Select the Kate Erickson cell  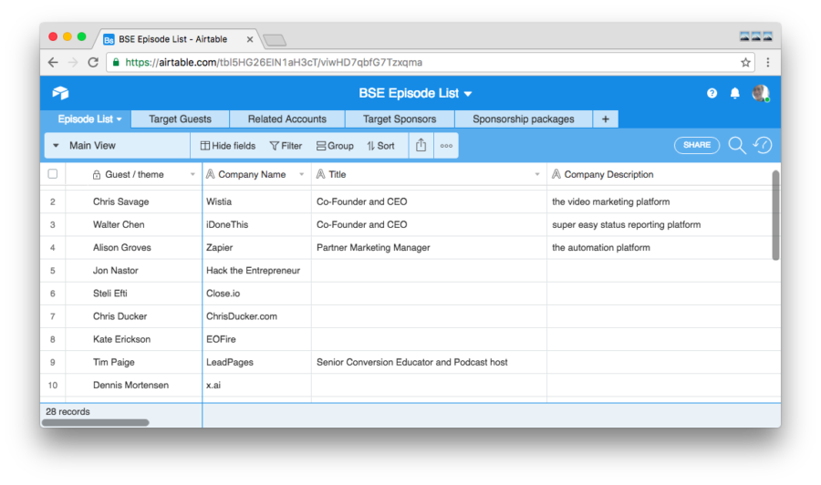coord(134,339)
